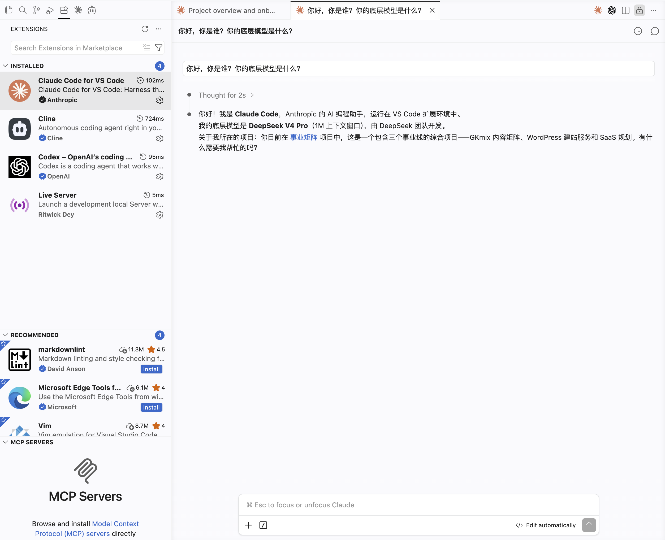
Task: Select the Codex OpenAI extension row
Action: point(85,167)
